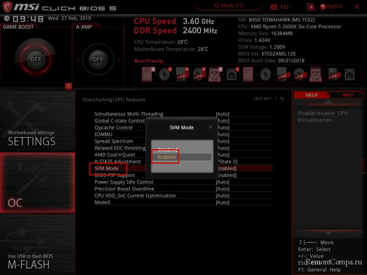Open the Motherboard SETTINGS section
The width and height of the screenshot is (367, 275).
(37, 122)
